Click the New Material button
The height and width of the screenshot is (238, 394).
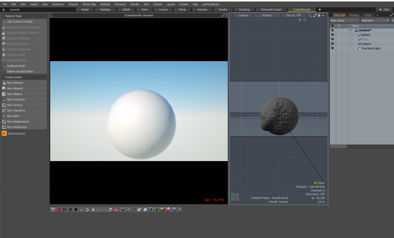point(15,88)
